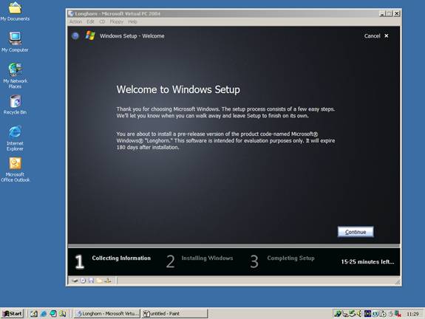
Task: Click the floppy disk icon in Virtual PC status bar
Action: 91,281
